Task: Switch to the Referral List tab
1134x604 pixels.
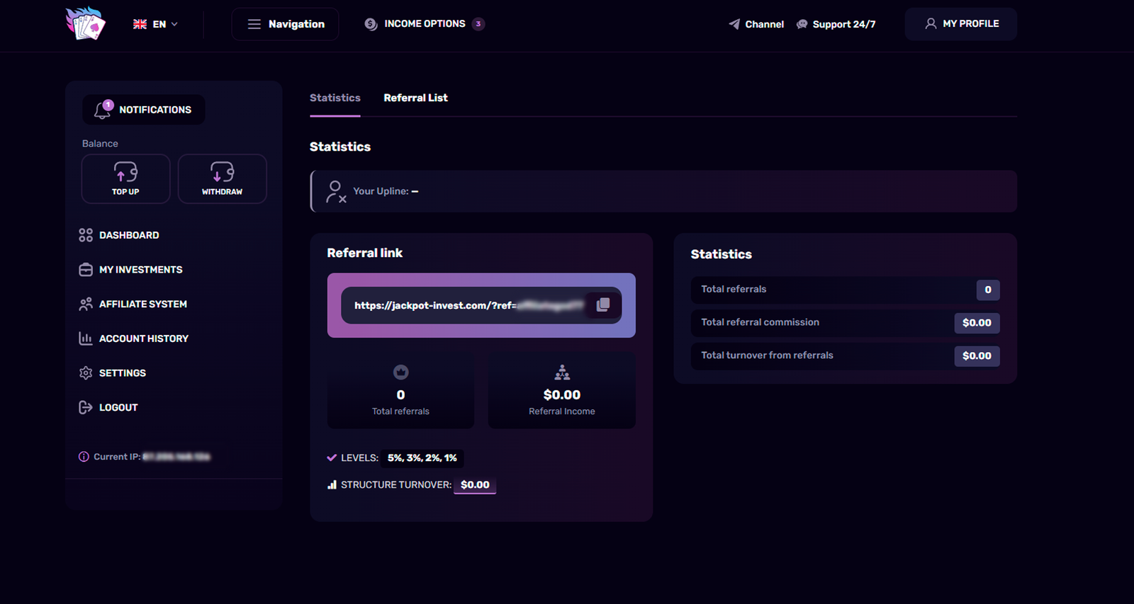Action: tap(415, 98)
